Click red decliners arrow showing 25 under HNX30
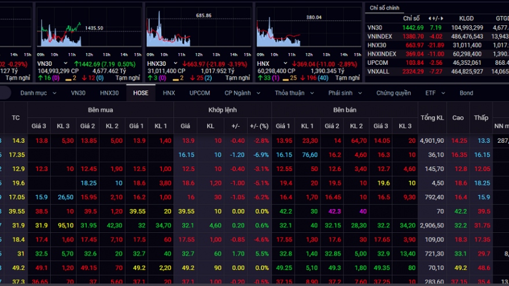 (x=194, y=77)
